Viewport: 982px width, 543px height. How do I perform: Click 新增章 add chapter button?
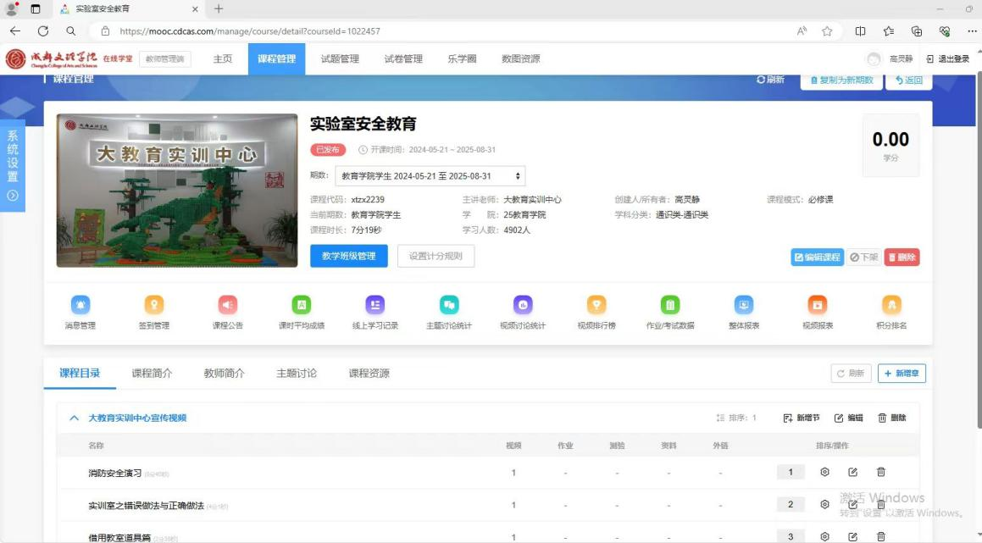pos(902,374)
